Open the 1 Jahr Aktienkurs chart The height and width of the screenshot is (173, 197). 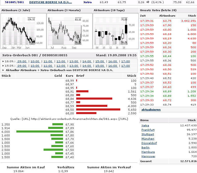pyautogui.click(x=24, y=31)
